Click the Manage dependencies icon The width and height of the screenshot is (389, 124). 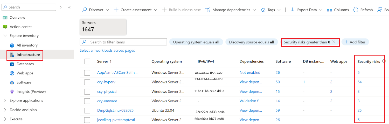pos(208,10)
